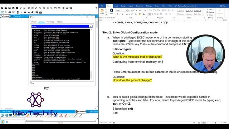The height and width of the screenshot is (129, 229).
Task: Switch to Simulation mode
Action: coord(92,111)
